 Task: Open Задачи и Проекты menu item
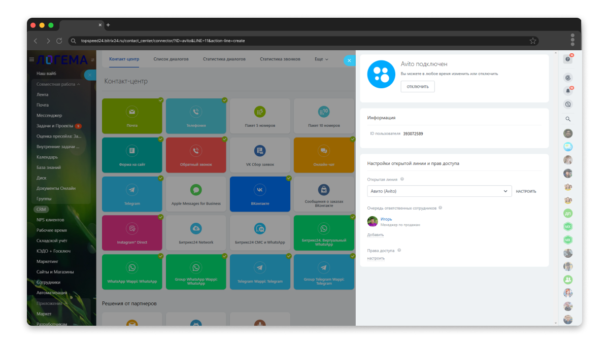coord(55,126)
